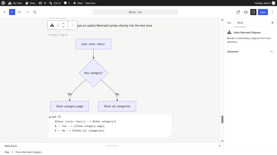Move the block down
Screen dimensions: 277x155
[63, 27]
